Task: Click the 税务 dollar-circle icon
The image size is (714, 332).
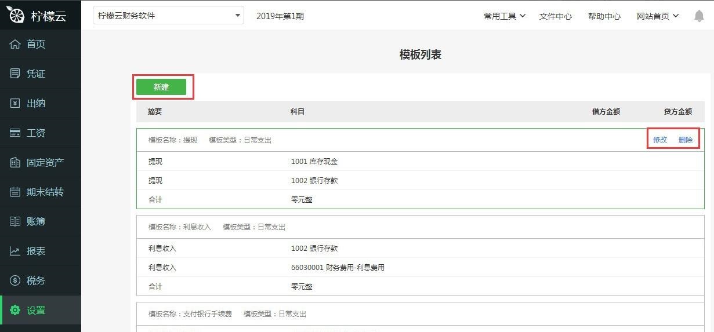Action: point(15,280)
